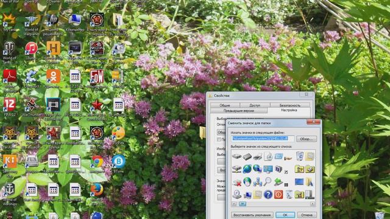Viewport: 390px width, 219px height.
Task: Choose the blue question mark help icon
Action: tap(268, 195)
